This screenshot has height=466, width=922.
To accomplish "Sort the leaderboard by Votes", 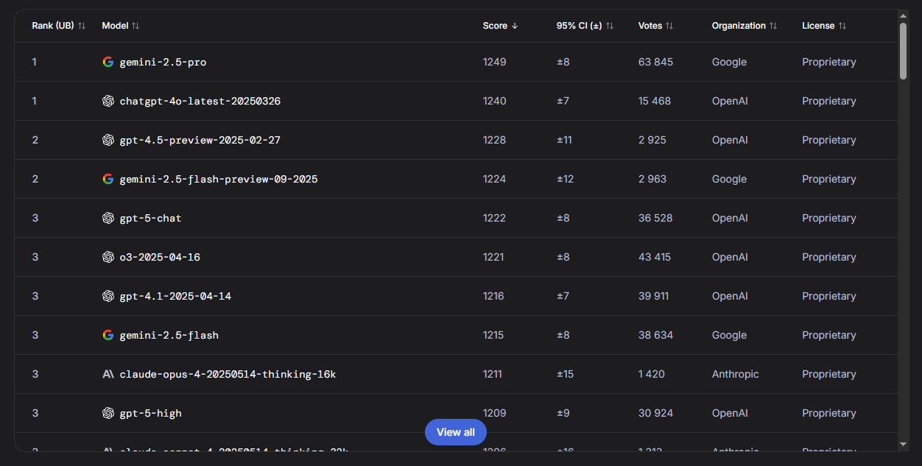I will coord(655,26).
